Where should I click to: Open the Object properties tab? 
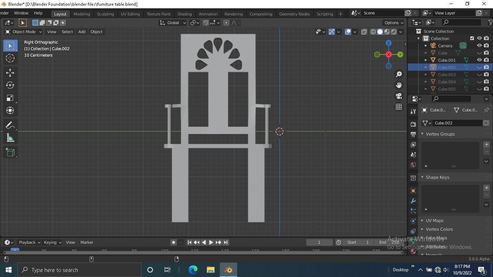[413, 191]
